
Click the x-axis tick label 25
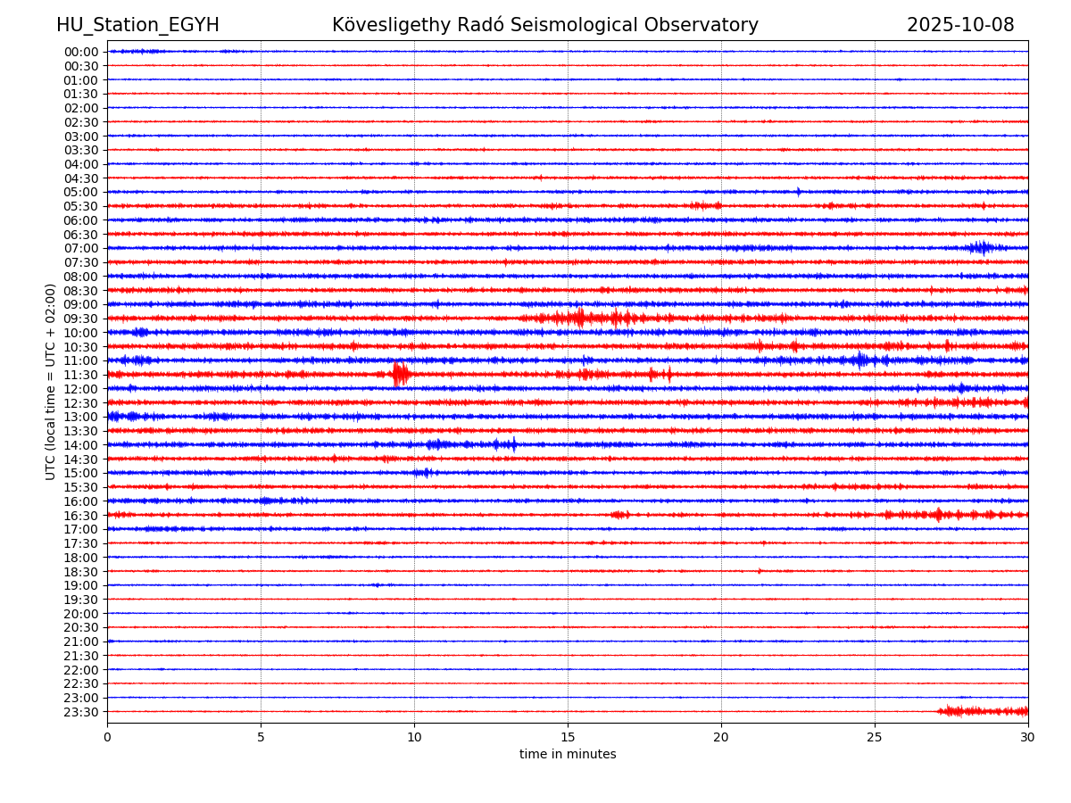point(875,737)
